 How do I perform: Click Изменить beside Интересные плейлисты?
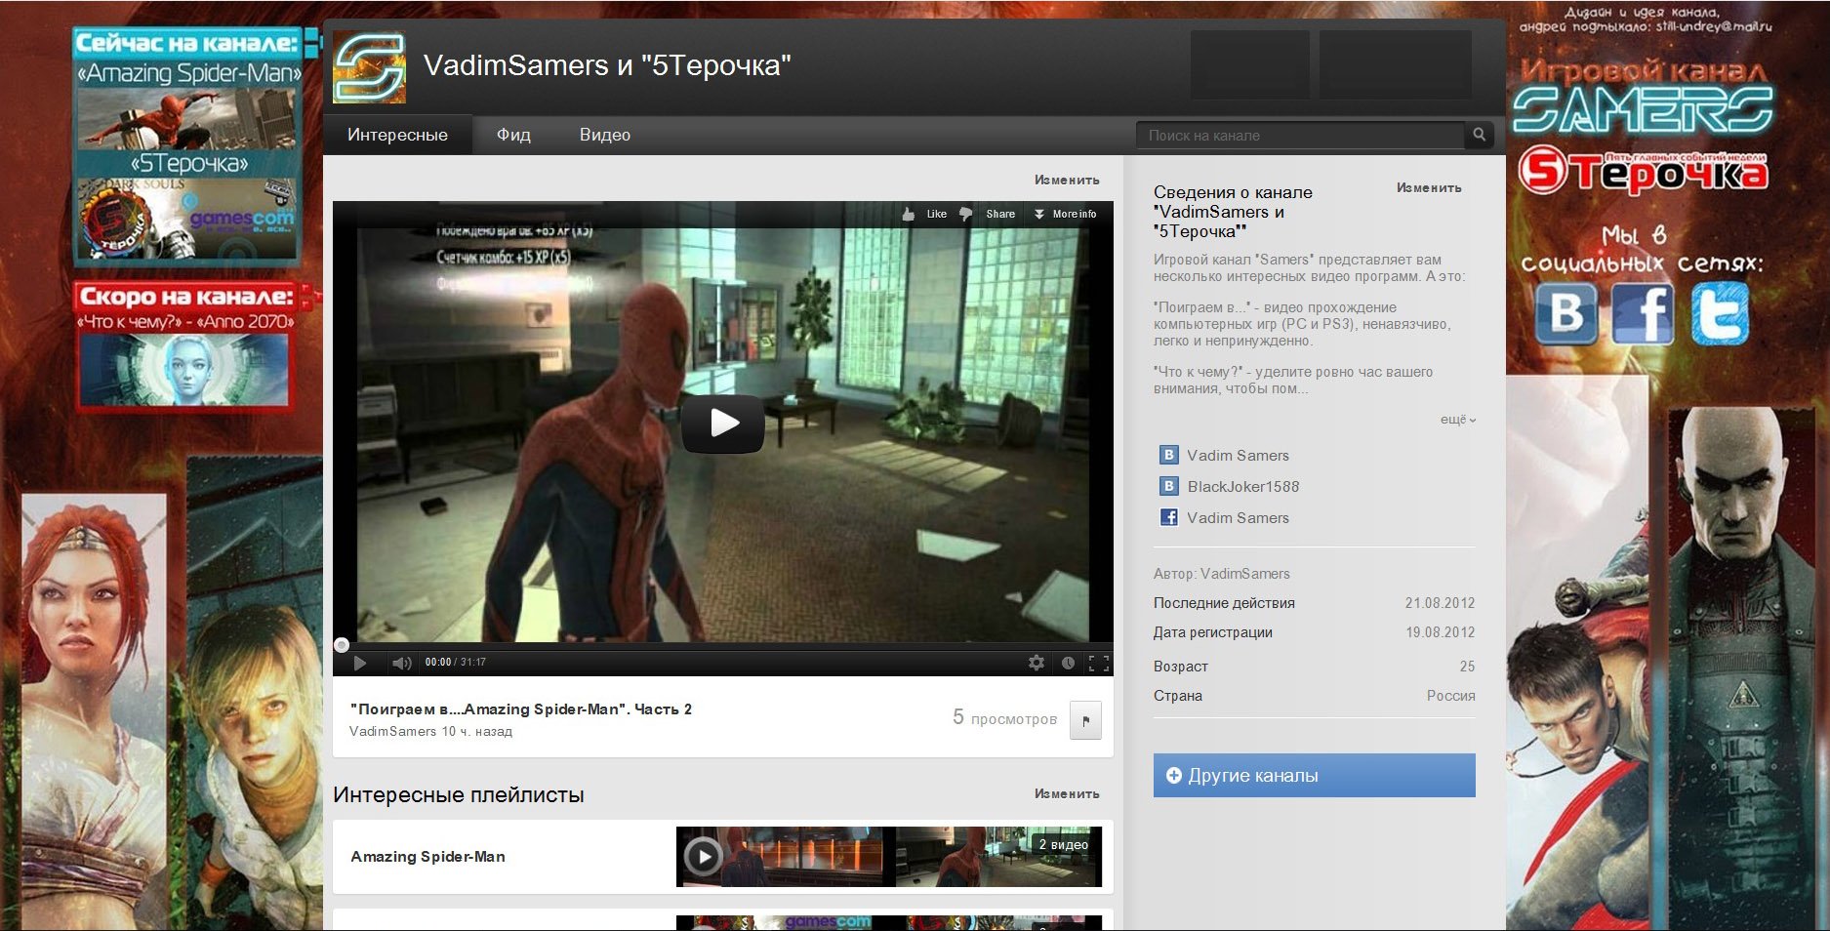tap(1067, 793)
